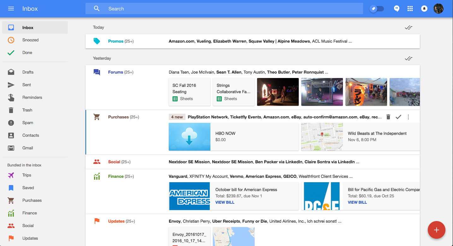Click the Social people sidebar icon
This screenshot has width=453, height=246.
pyautogui.click(x=11, y=225)
